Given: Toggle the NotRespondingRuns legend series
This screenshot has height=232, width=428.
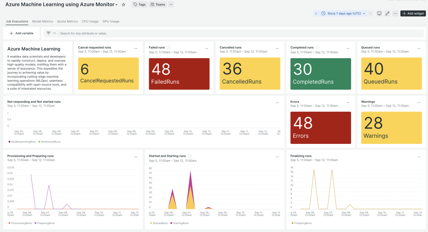Looking at the screenshot, I should pyautogui.click(x=22, y=142).
